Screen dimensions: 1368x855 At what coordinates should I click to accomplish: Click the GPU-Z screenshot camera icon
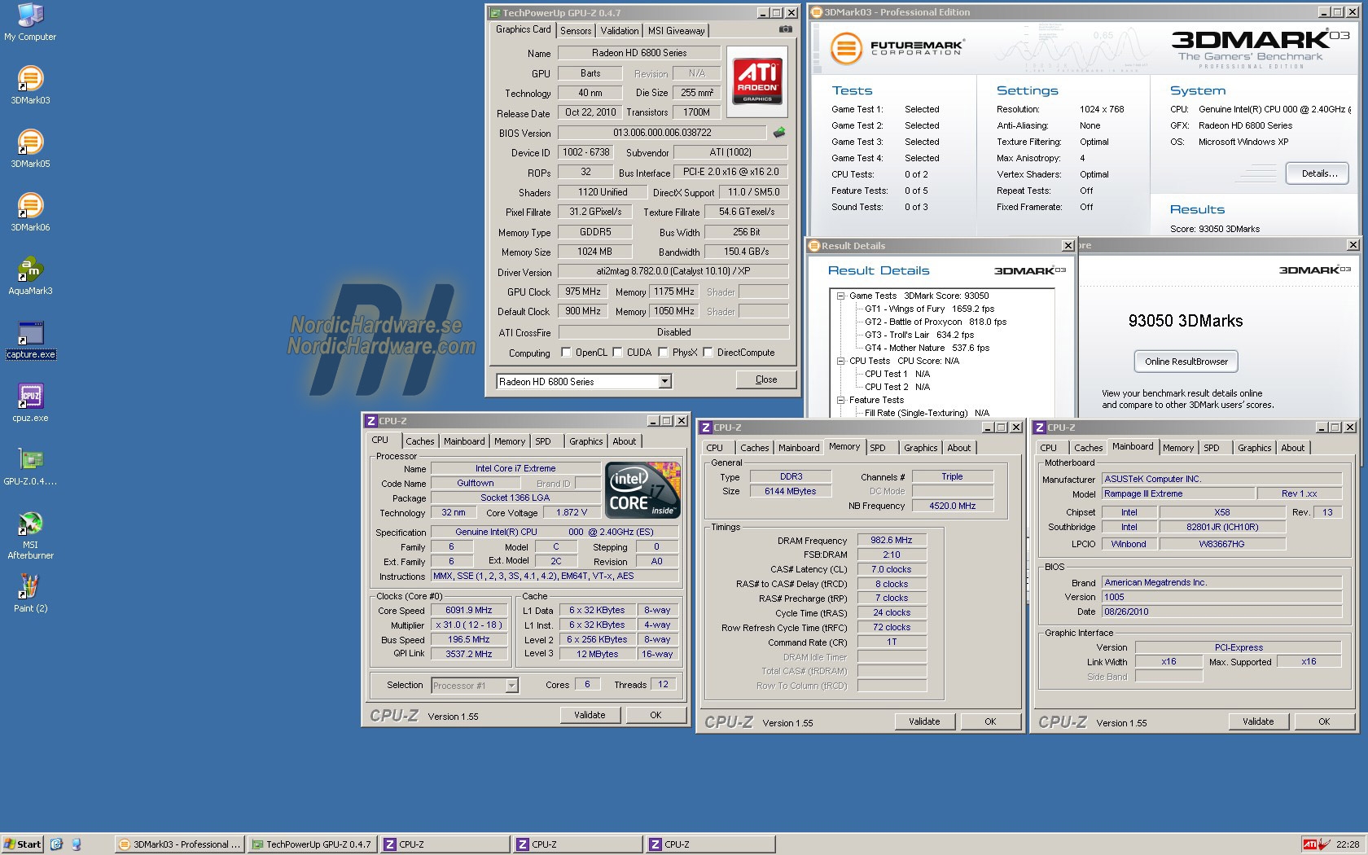[785, 29]
